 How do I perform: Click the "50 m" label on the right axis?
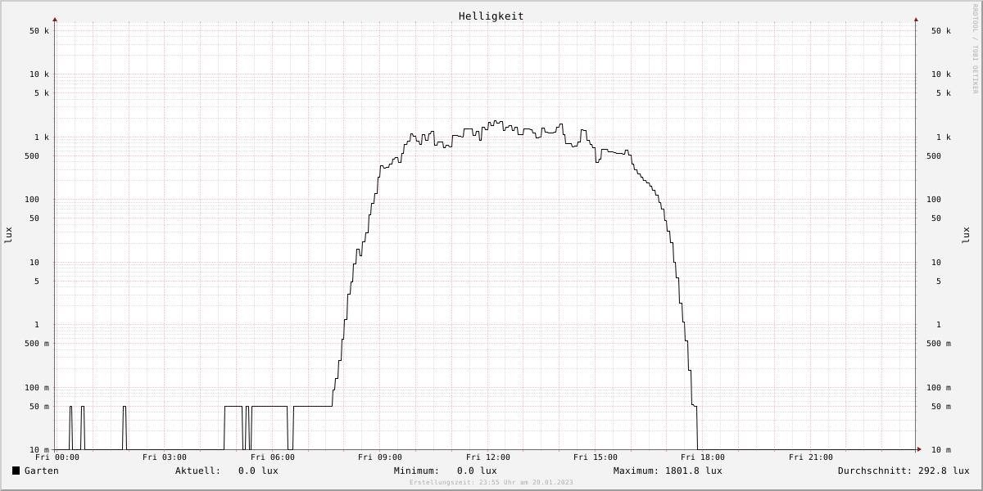941,407
